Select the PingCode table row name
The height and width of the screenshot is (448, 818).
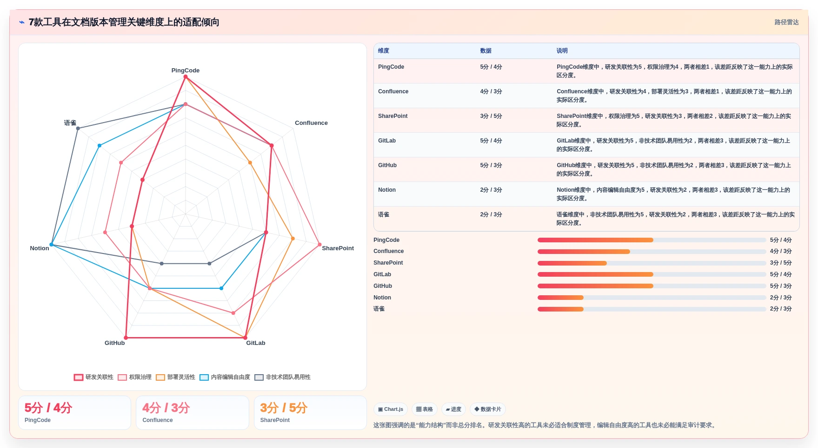click(x=391, y=67)
